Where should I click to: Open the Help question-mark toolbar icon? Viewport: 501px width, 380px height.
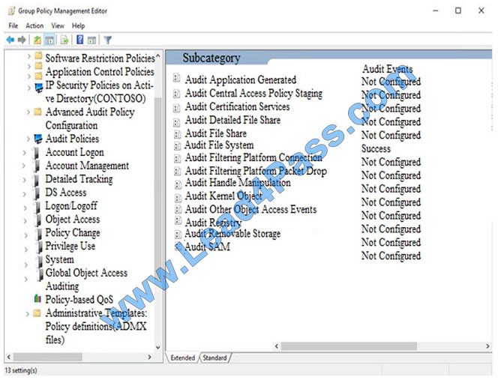point(80,40)
